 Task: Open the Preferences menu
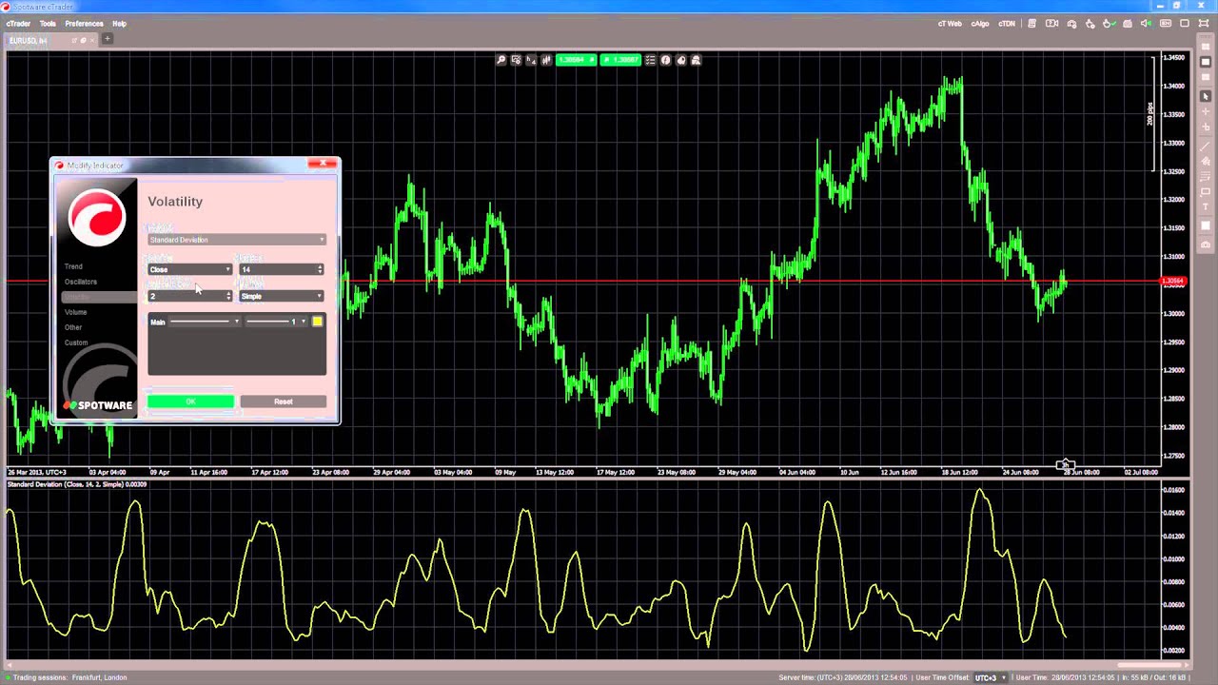(x=84, y=24)
